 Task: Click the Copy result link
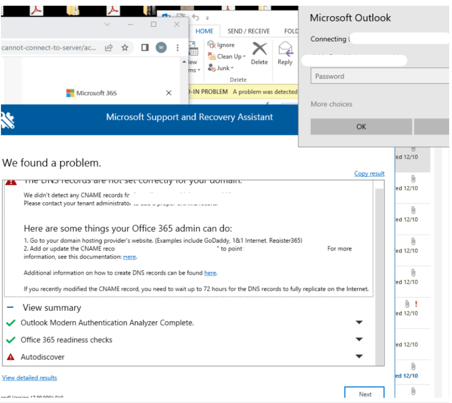tap(369, 174)
